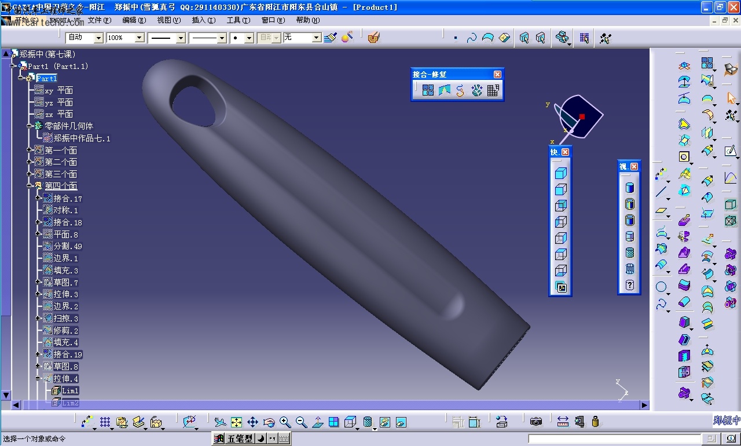Click the Untrim icon in 接合-修复 toolbar
The height and width of the screenshot is (446, 741).
pyautogui.click(x=476, y=90)
